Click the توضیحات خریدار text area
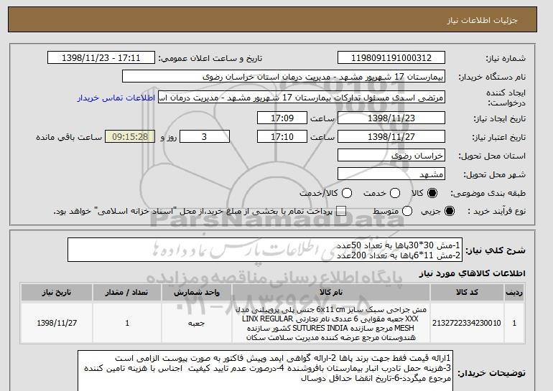The image size is (553, 391). pyautogui.click(x=265, y=371)
